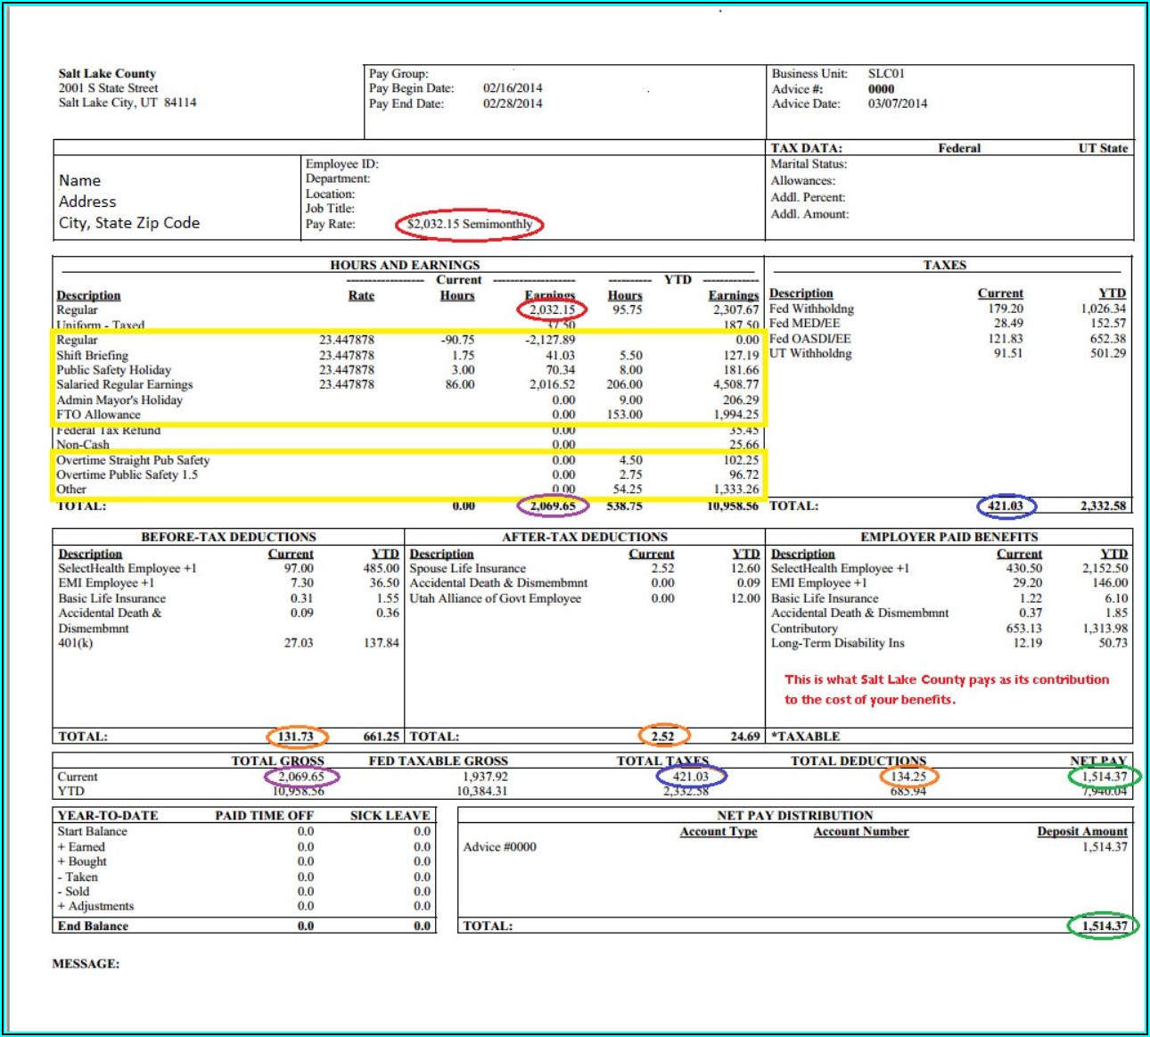Select the orange-circled Before-Tax Deductions total
The width and height of the screenshot is (1150, 1037).
(x=296, y=737)
